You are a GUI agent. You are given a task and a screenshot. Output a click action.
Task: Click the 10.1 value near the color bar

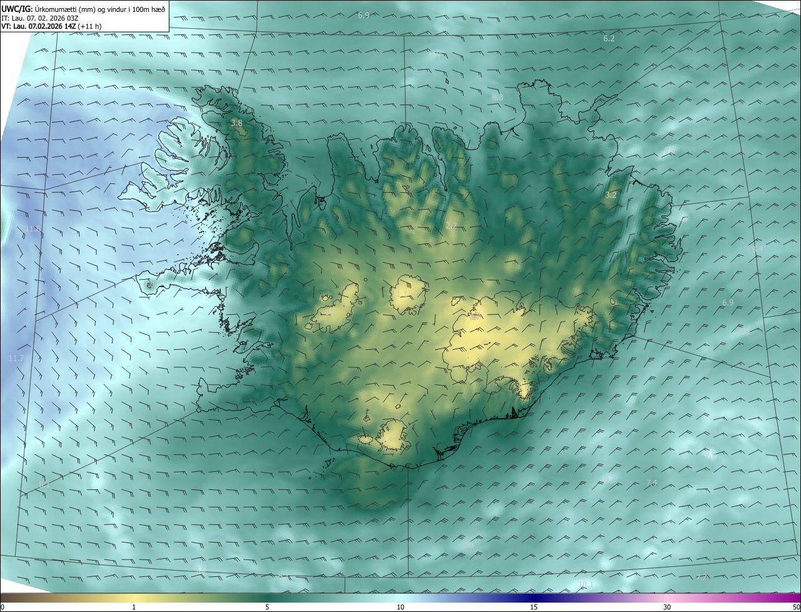(x=586, y=584)
